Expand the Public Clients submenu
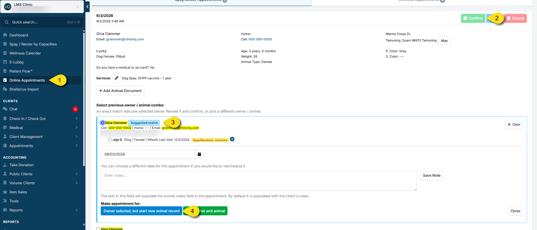This screenshot has width=537, height=230. pos(40,174)
